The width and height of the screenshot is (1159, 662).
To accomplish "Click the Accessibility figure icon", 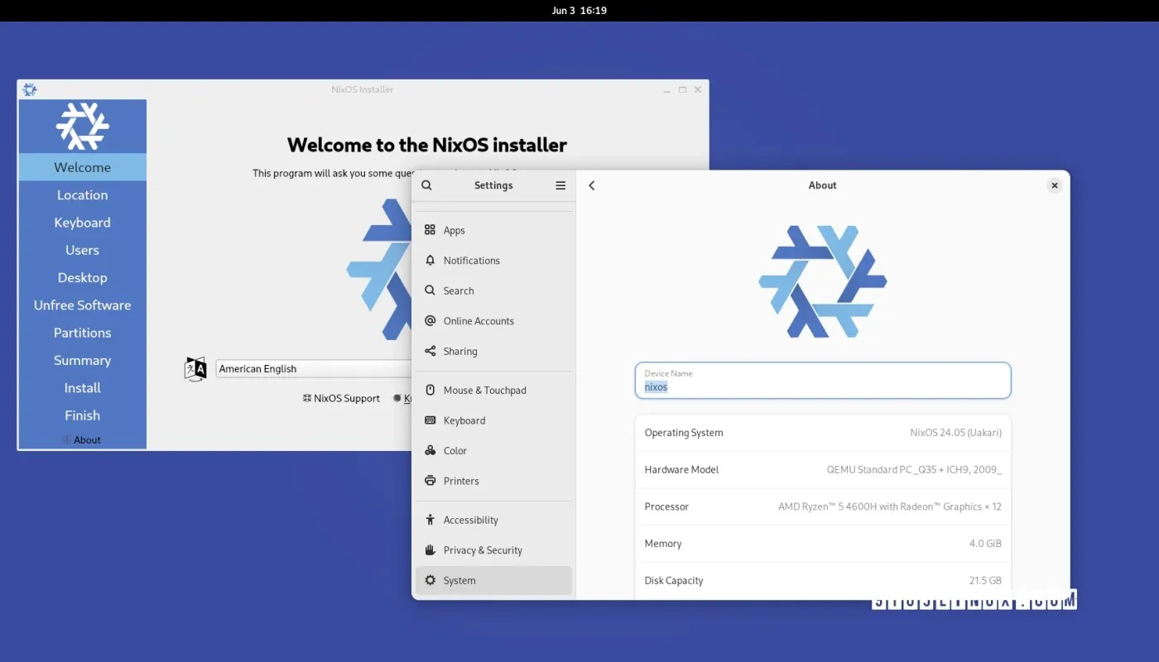I will pyautogui.click(x=430, y=520).
